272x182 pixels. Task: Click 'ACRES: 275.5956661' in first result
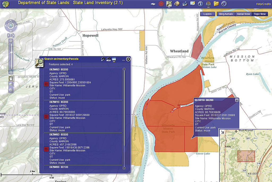point(62,79)
